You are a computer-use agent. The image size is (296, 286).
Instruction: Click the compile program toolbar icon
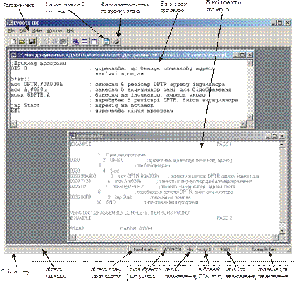pyautogui.click(x=106, y=42)
